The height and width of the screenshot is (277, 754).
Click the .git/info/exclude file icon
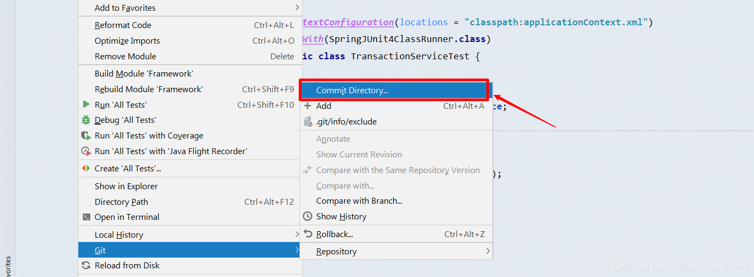click(308, 122)
